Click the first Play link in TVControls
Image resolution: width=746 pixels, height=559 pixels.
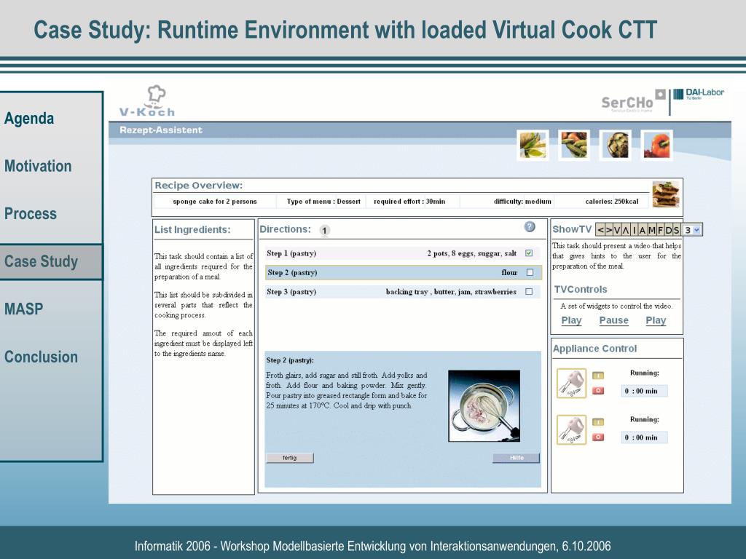571,320
